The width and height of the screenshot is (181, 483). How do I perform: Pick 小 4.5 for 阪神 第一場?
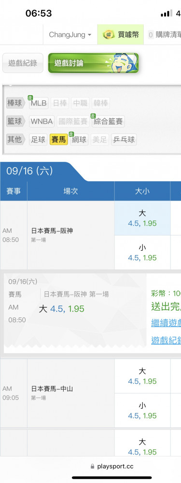click(142, 253)
